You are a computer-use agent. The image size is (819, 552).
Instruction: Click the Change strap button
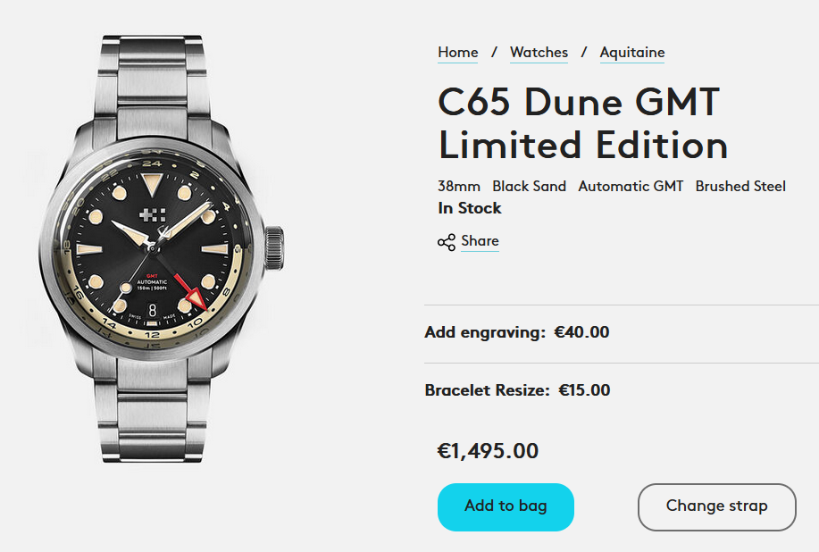click(x=716, y=506)
